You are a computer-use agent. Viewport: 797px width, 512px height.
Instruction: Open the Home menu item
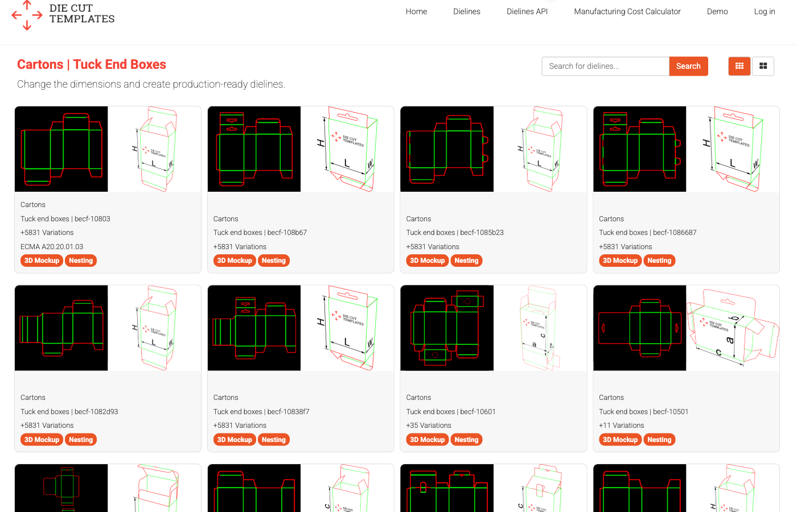(416, 11)
